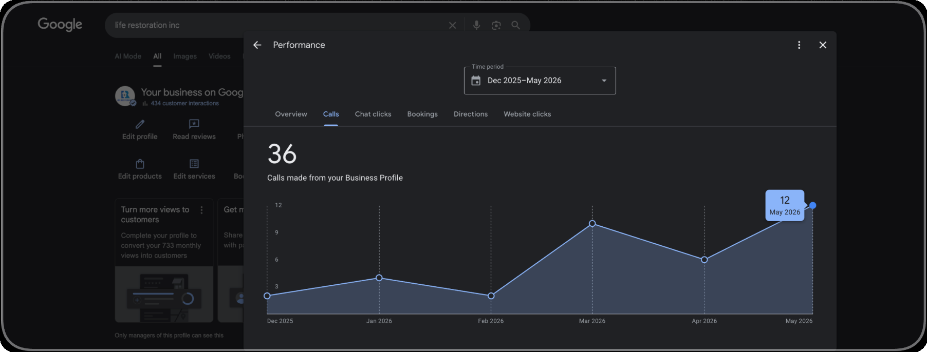Switch to the Website clicks tab

tap(527, 114)
